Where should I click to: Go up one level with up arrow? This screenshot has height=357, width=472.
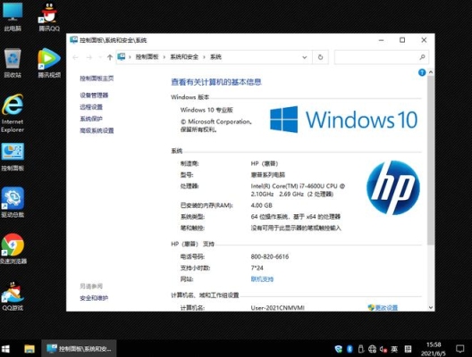coord(110,57)
